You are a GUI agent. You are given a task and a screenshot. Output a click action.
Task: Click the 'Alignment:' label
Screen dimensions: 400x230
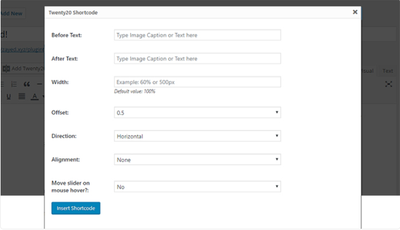[65, 159]
